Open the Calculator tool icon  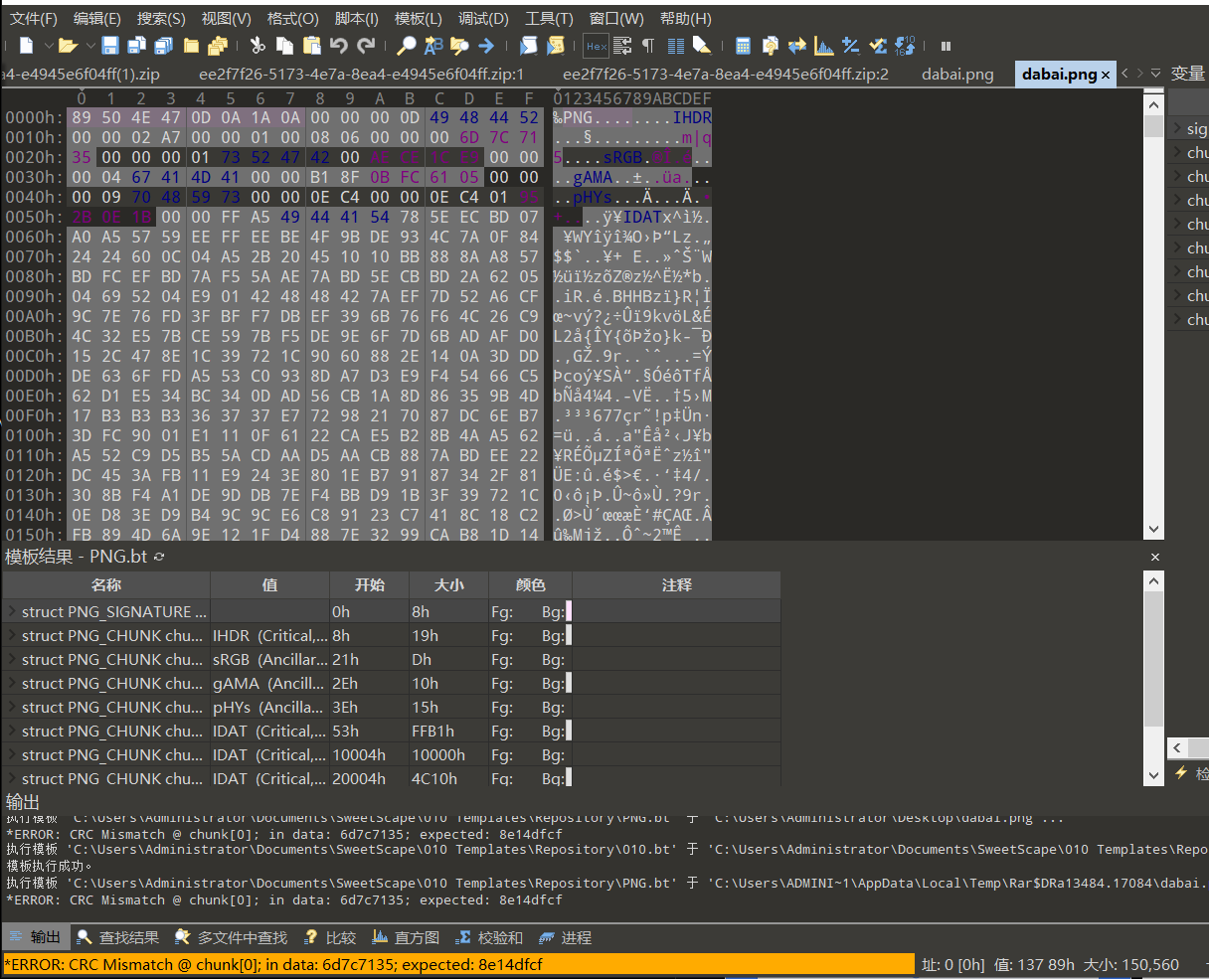pyautogui.click(x=743, y=46)
